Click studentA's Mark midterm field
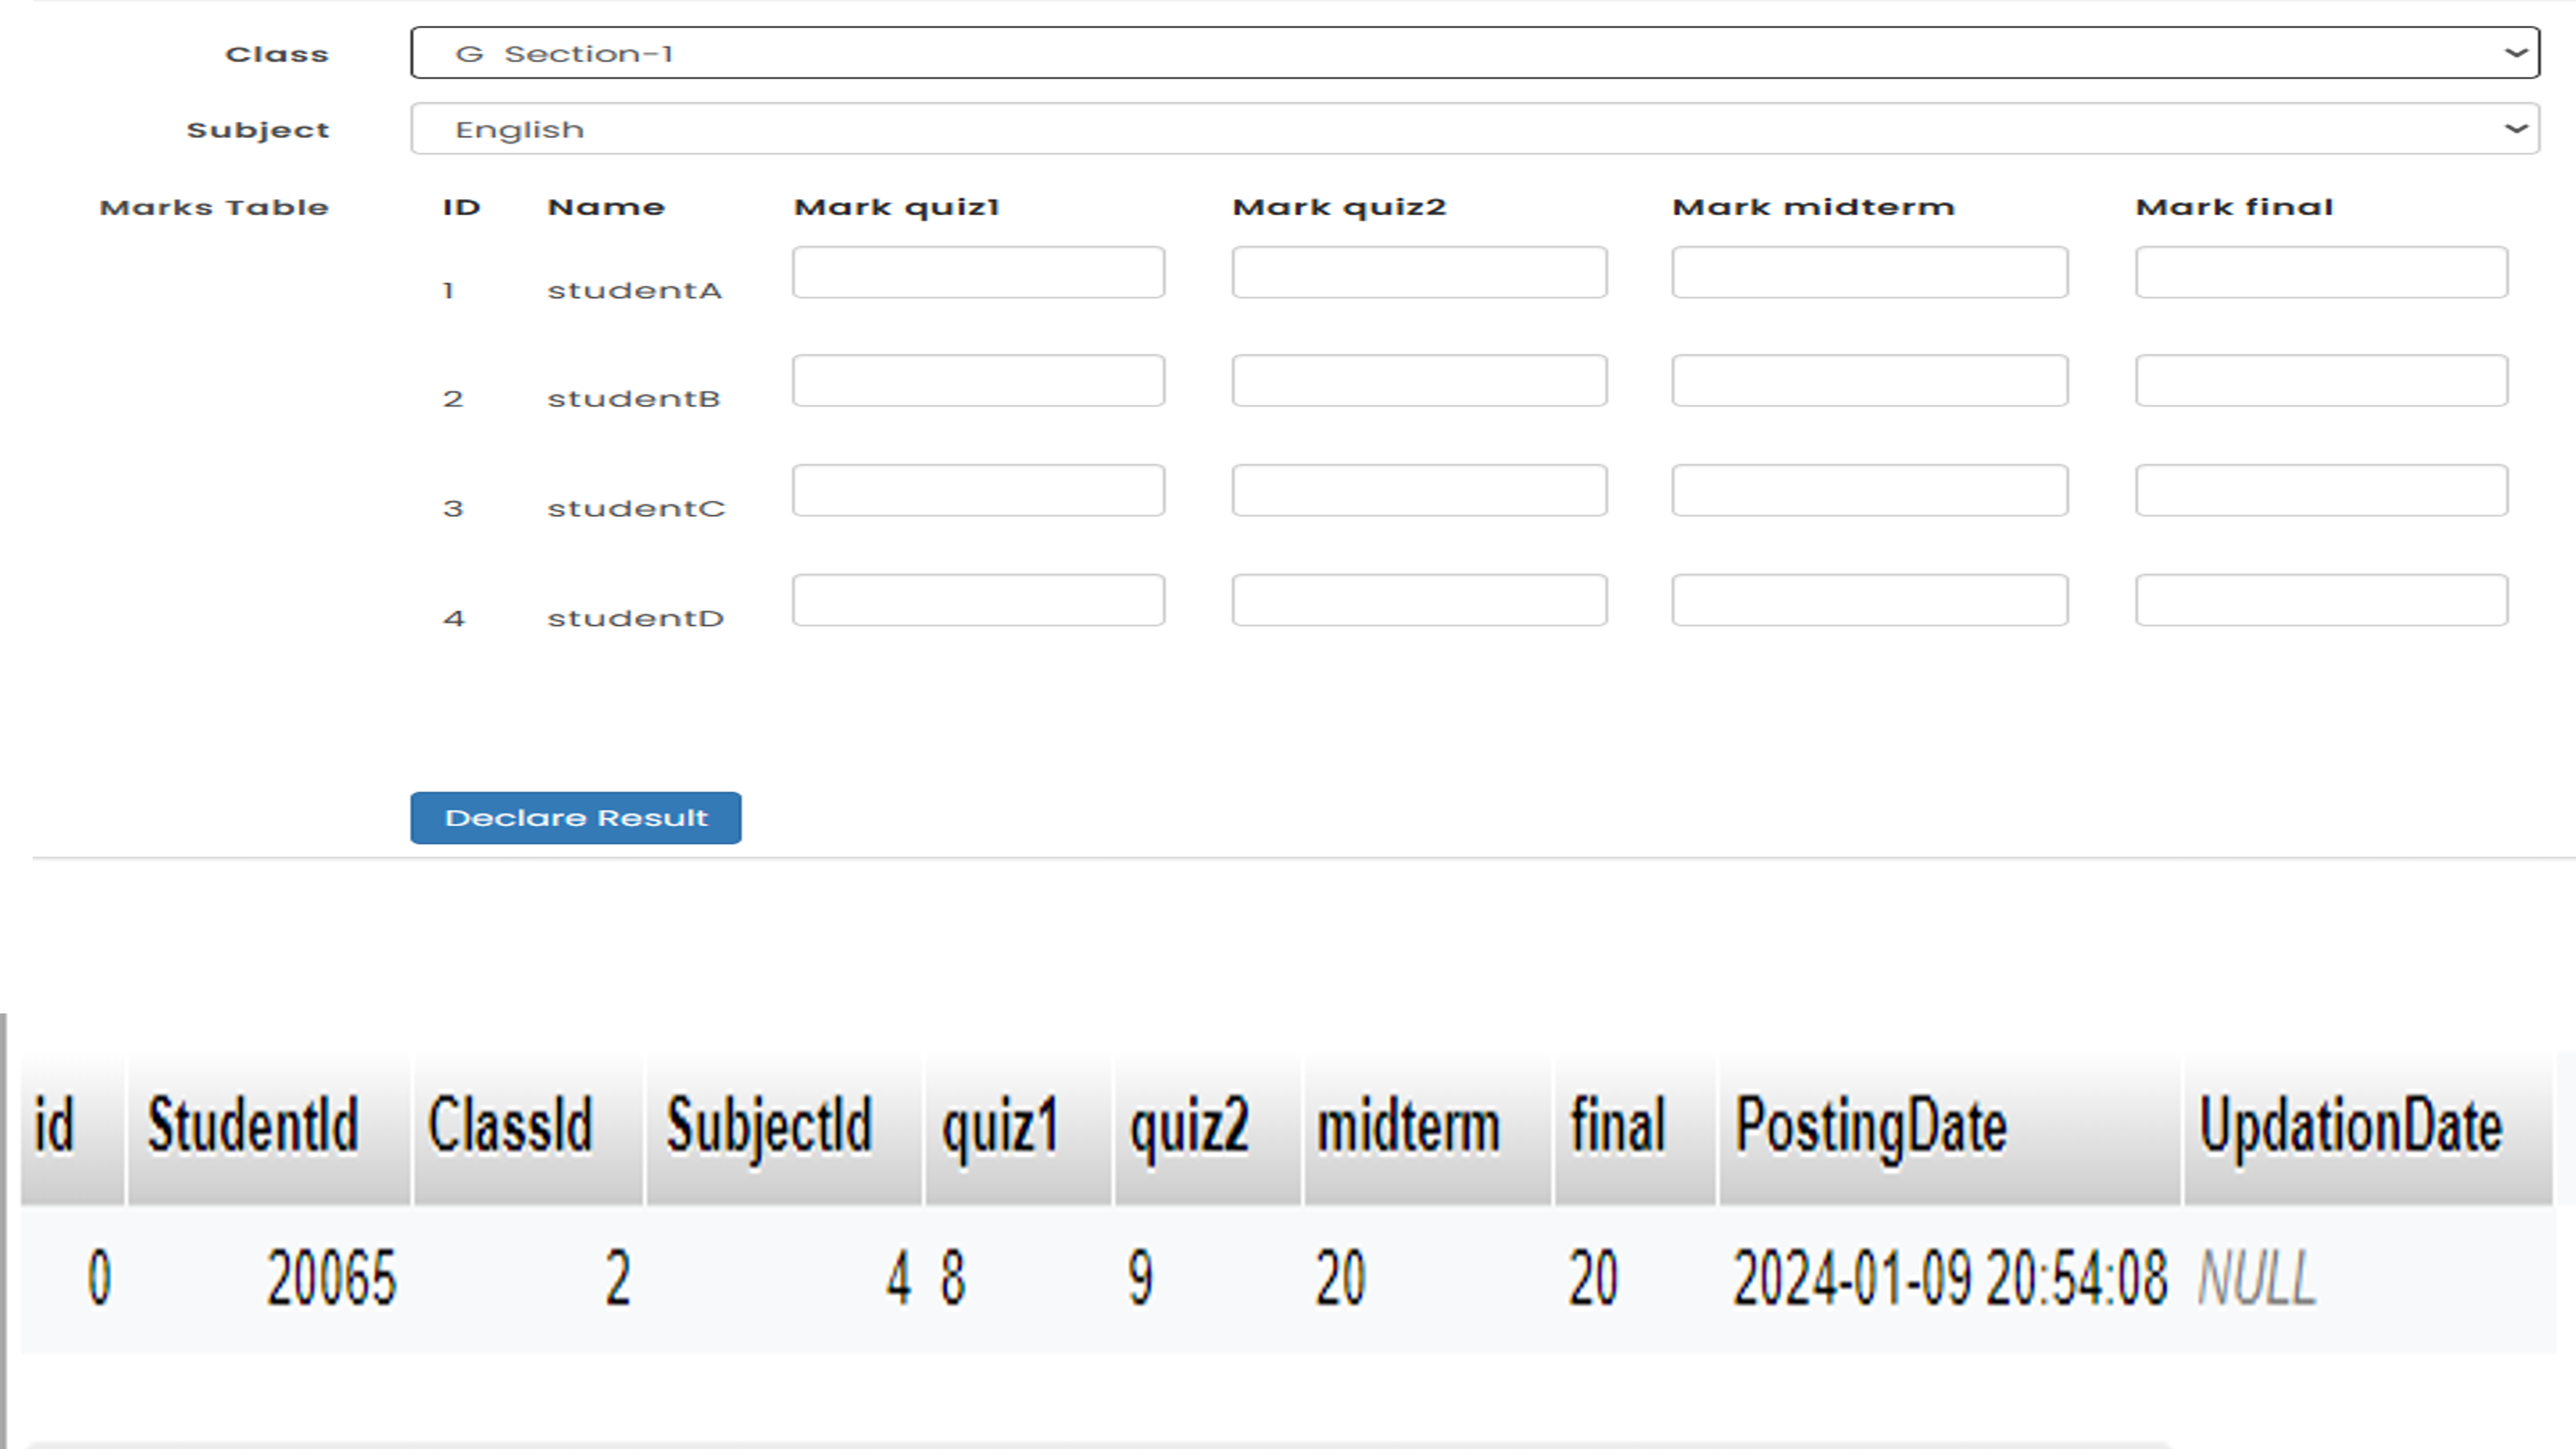 (x=1870, y=272)
